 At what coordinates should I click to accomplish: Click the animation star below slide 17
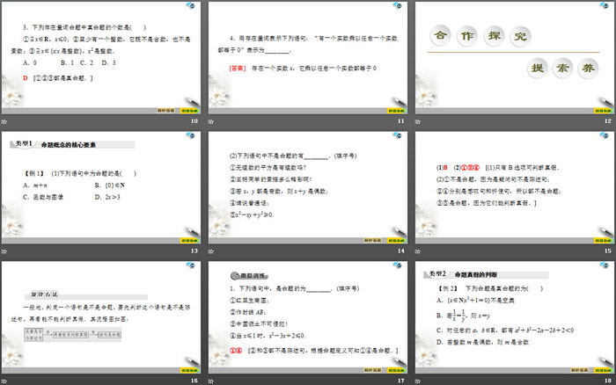pyautogui.click(x=210, y=381)
